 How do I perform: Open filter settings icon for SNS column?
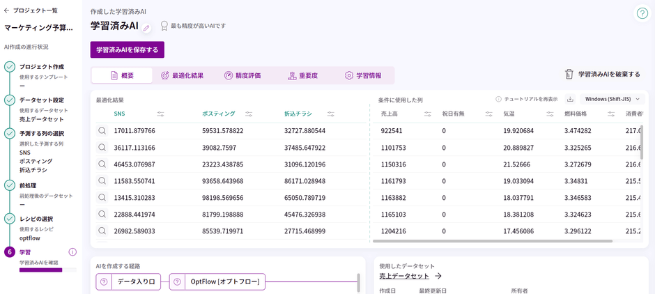(x=161, y=114)
